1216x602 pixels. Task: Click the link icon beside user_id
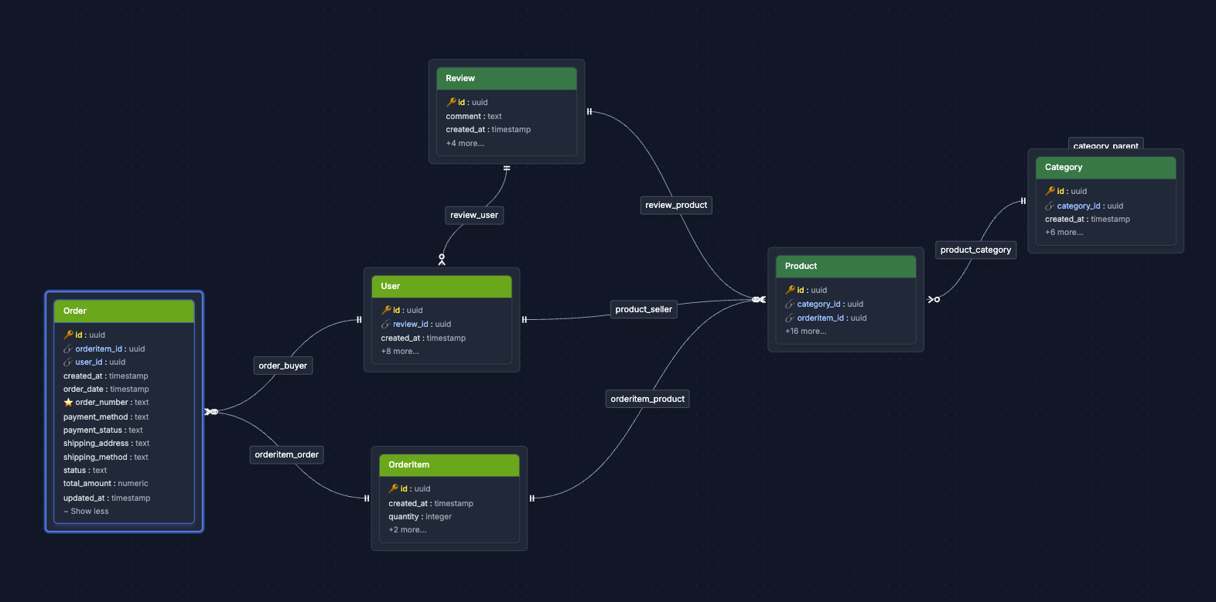(68, 362)
